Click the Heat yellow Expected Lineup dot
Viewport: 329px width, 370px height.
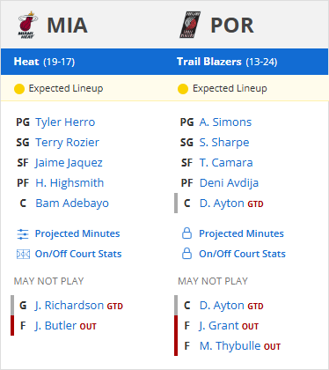click(x=19, y=89)
